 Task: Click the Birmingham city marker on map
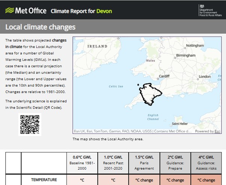pyautogui.click(x=175, y=58)
